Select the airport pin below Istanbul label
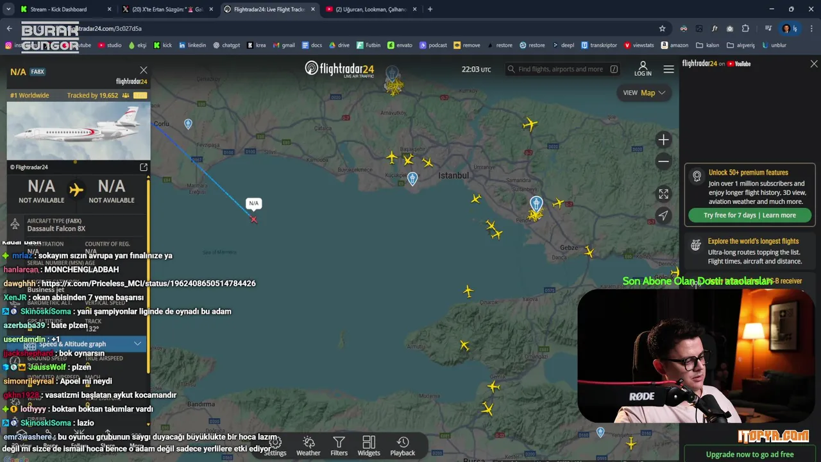821x462 pixels. tap(412, 179)
